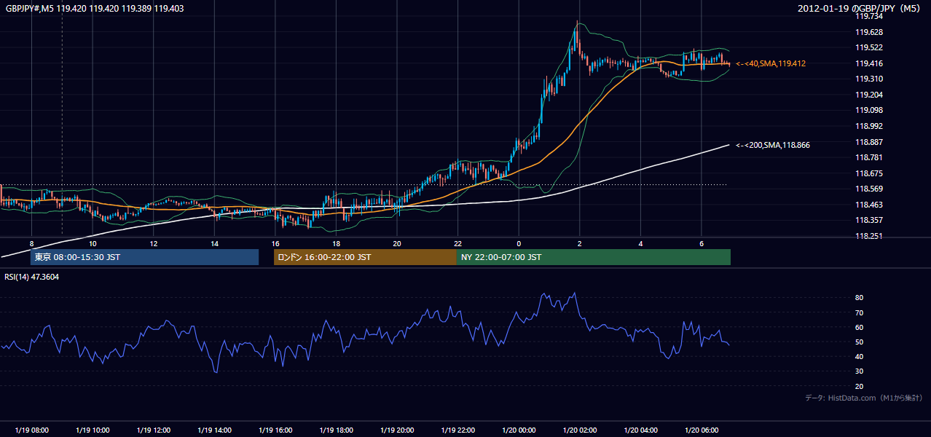The width and height of the screenshot is (931, 437).
Task: Click the 1/19 08:00 time axis label
Action: (x=32, y=430)
